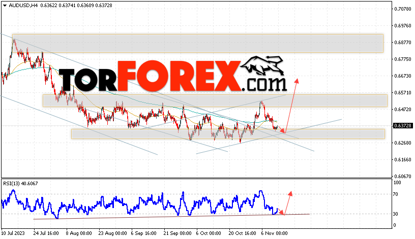Select the AUDUSD,H4 chart title text
415x239 pixels.
point(23,6)
